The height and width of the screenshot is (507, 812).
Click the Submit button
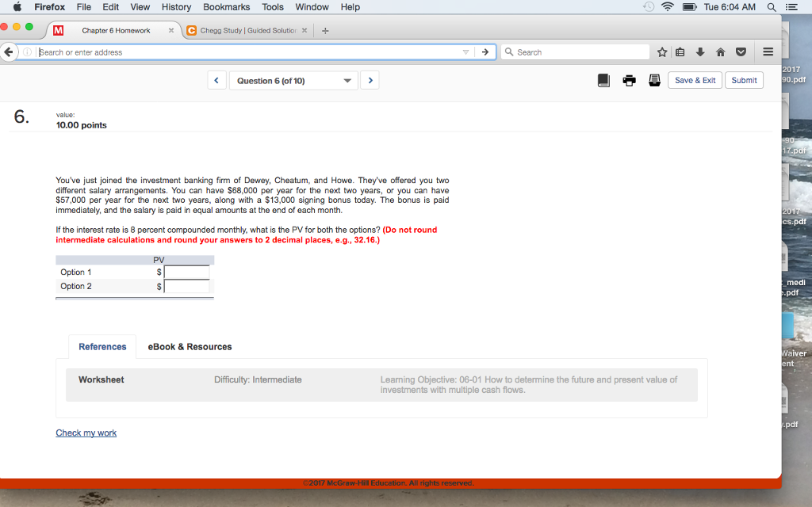[x=744, y=80]
